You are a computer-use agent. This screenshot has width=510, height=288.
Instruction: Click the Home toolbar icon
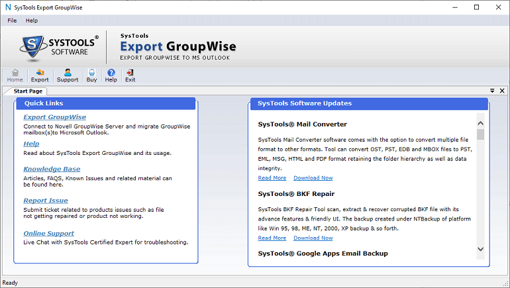click(15, 75)
